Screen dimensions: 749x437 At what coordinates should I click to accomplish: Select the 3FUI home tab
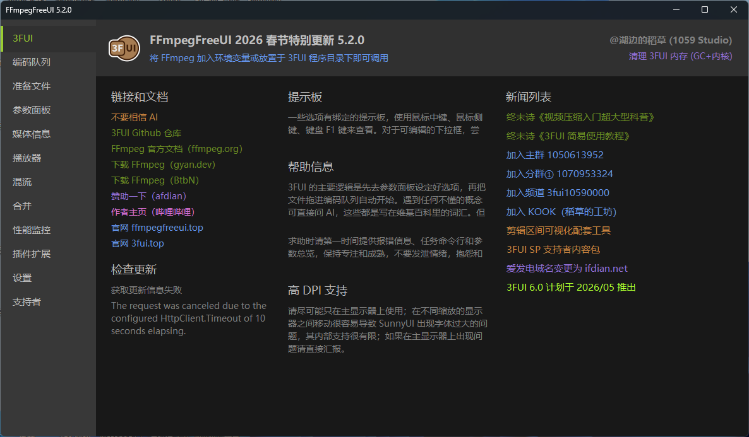pyautogui.click(x=48, y=38)
